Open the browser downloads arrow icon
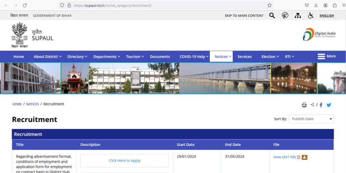 tap(316, 5)
